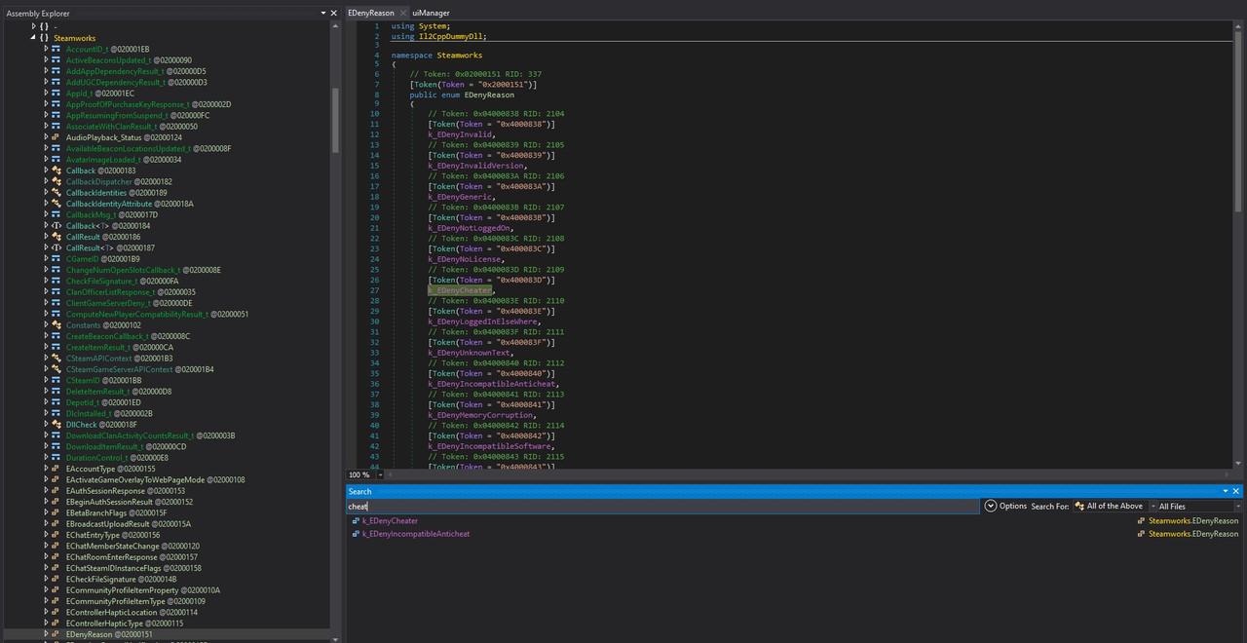Screen dimensions: 1247x643
Task: Click the Assembly Explorer vertical scrollbar
Action: (x=336, y=119)
